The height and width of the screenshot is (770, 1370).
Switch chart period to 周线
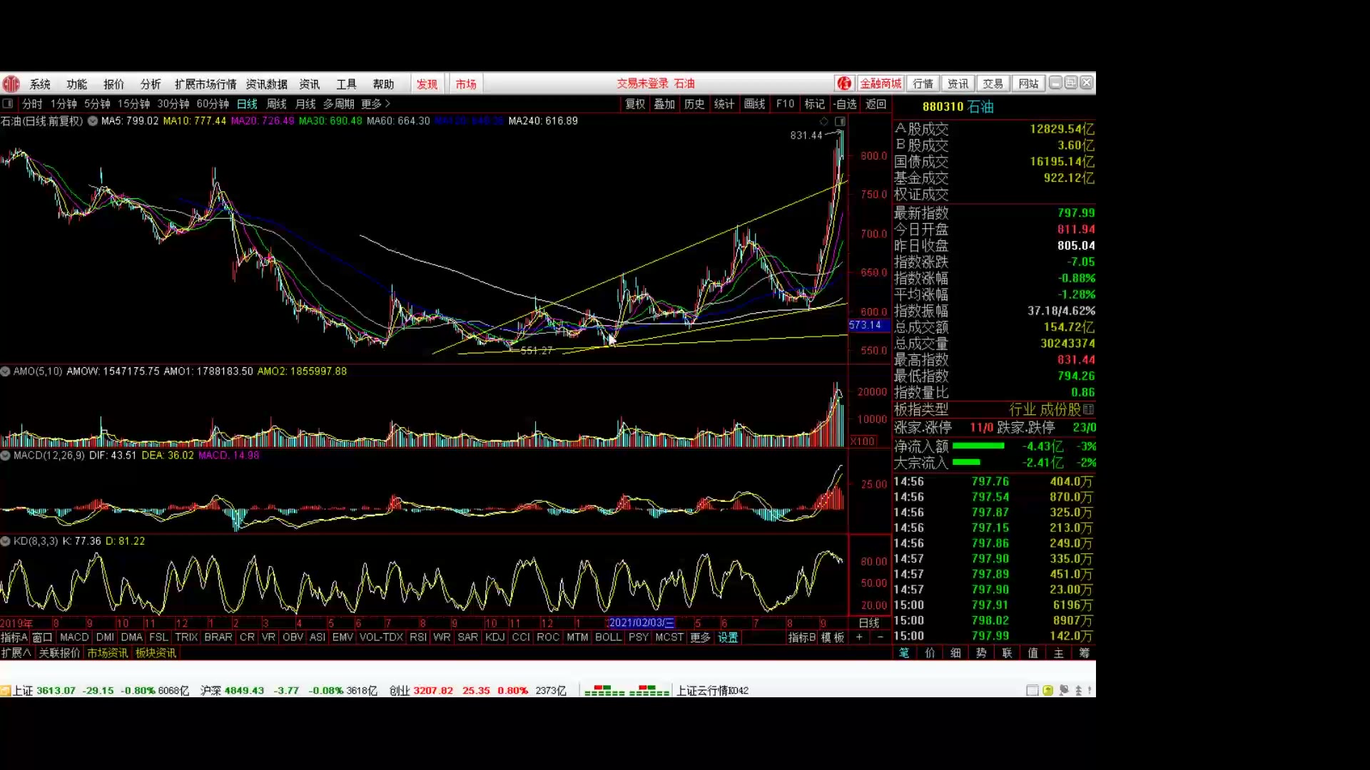pyautogui.click(x=276, y=104)
